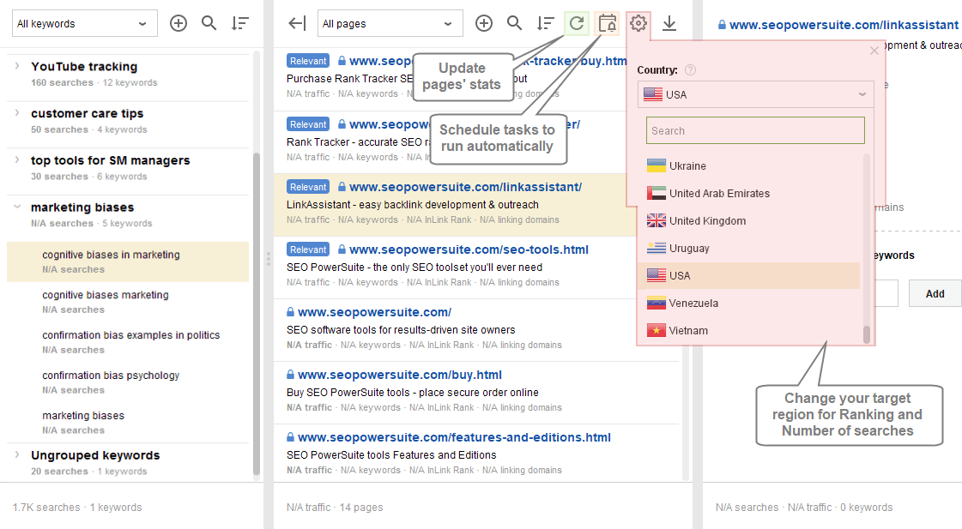
Task: Click the Add button in the right panel
Action: pos(935,293)
